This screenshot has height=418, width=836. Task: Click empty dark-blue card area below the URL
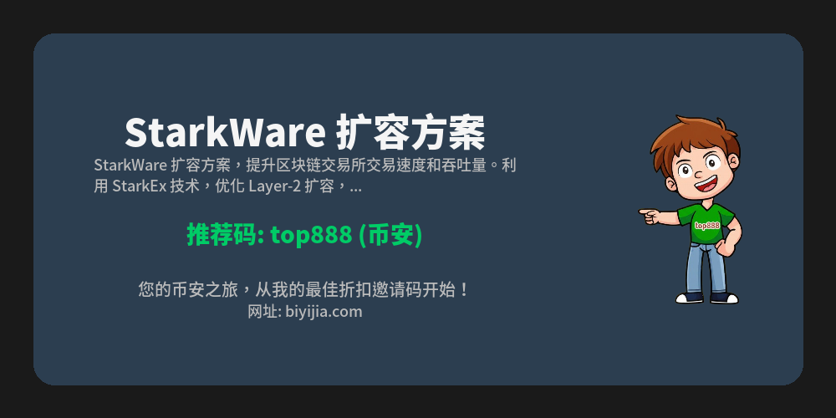[x=304, y=353]
